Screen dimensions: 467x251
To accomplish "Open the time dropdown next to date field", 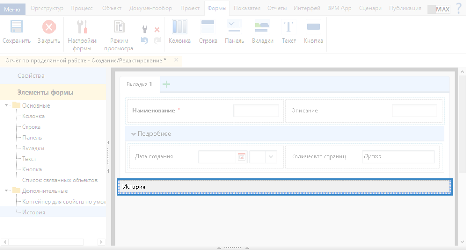I will (271, 156).
